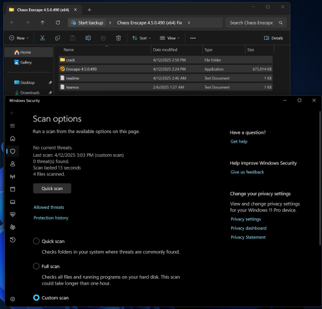Open the Sort dropdown in Explorer

pyautogui.click(x=142, y=38)
